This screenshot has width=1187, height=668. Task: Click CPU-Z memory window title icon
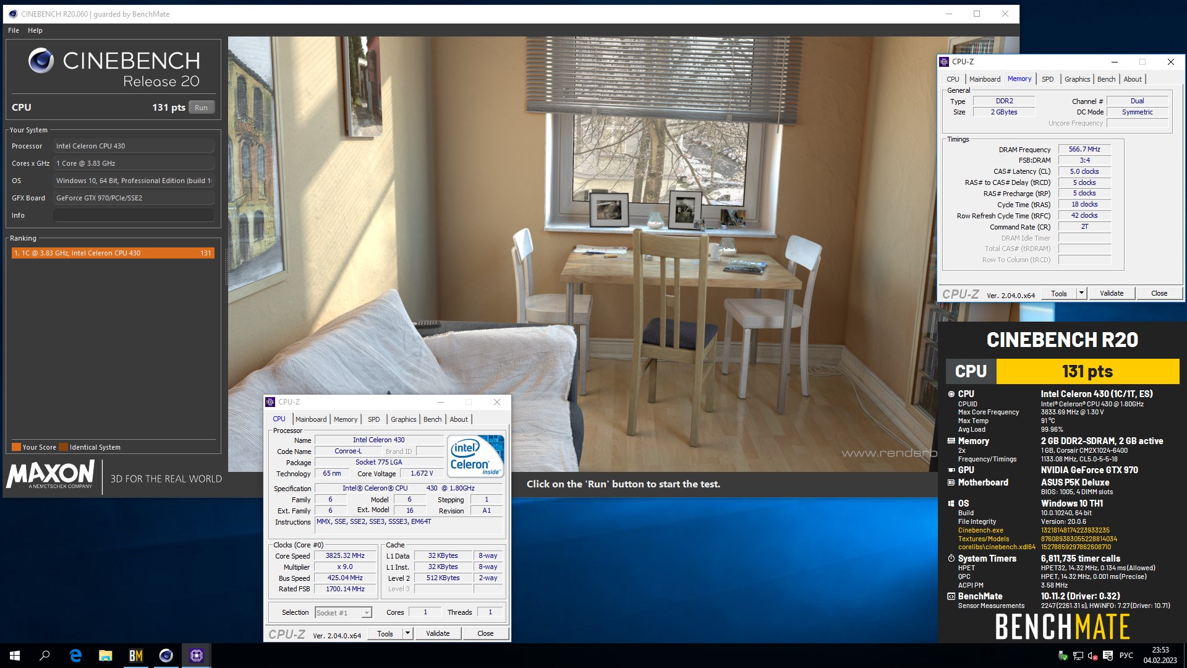click(x=944, y=62)
